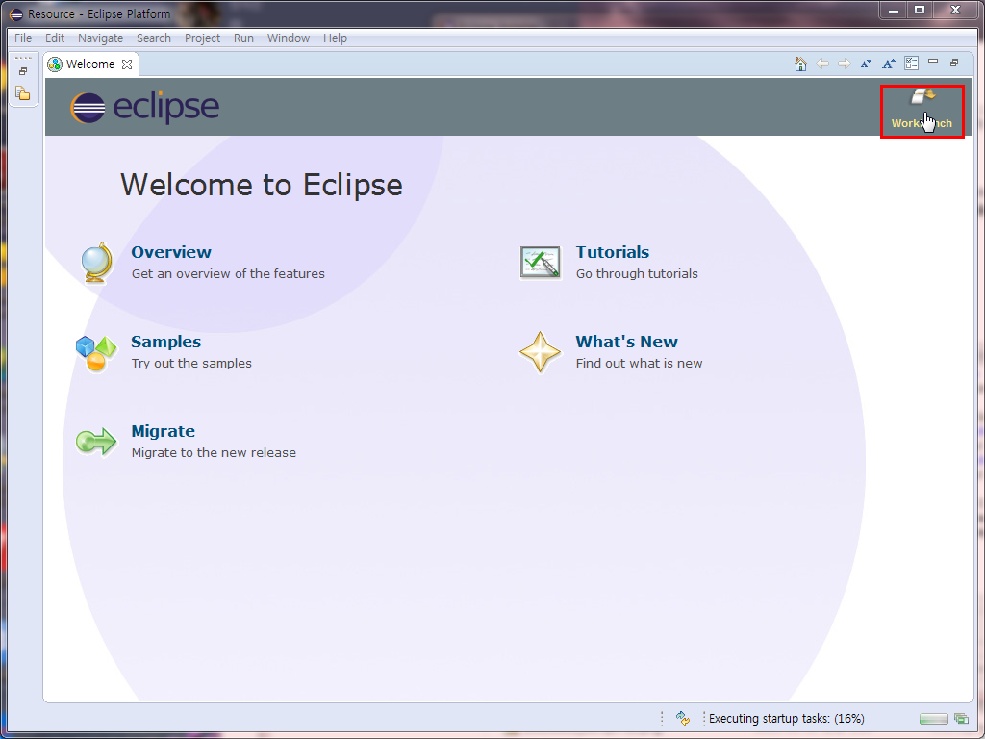Go to the Workbench
The height and width of the screenshot is (739, 985).
(x=922, y=112)
